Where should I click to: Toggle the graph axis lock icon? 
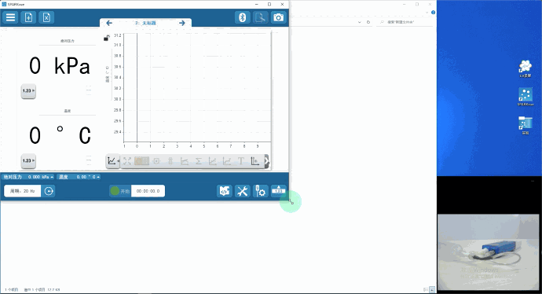click(107, 38)
